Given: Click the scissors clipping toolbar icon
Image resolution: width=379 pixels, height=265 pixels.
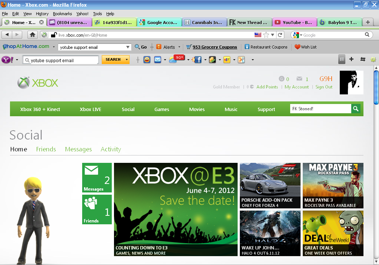Looking at the screenshot, I should (241, 60).
